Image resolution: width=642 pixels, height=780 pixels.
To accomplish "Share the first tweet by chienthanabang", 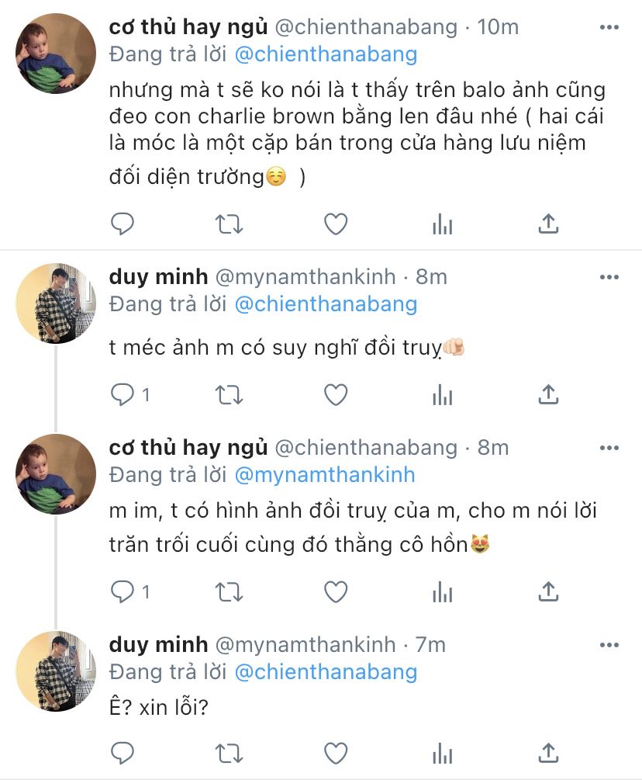I will click(x=548, y=224).
